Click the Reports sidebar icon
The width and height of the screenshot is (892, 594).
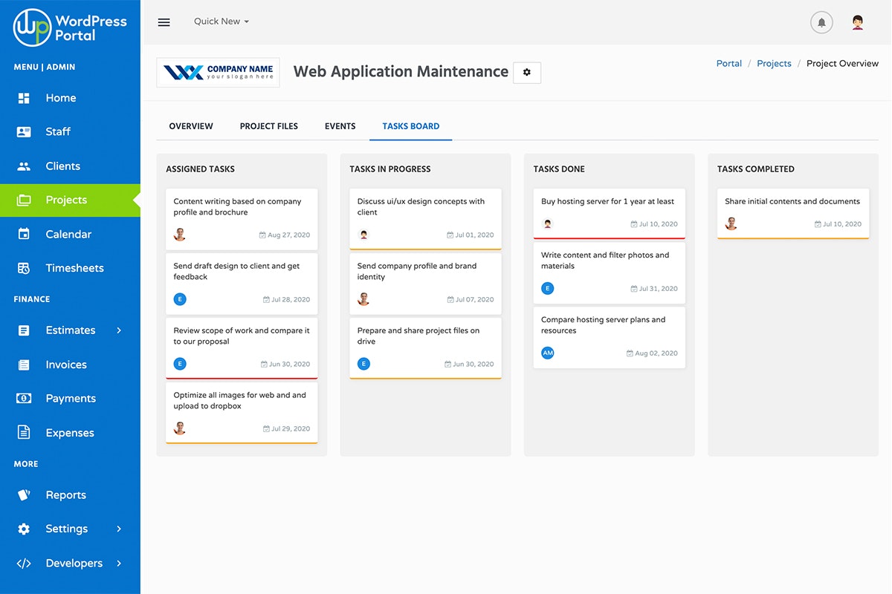tap(24, 495)
